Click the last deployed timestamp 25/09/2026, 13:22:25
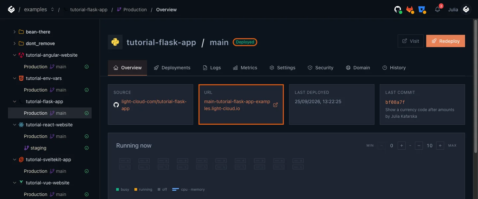The height and width of the screenshot is (199, 478). pyautogui.click(x=318, y=101)
